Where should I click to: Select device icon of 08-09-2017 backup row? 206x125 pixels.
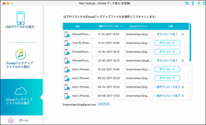67,96
